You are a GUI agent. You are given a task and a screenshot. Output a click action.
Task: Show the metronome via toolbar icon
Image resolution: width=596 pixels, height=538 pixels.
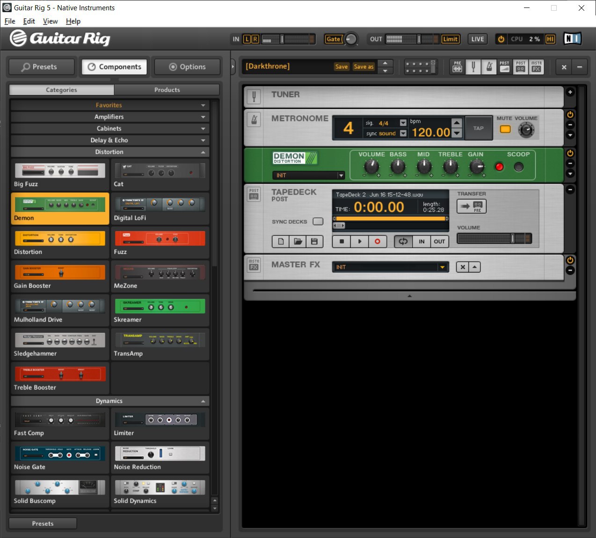coord(489,67)
